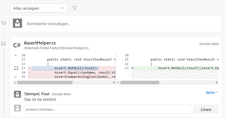Click the C# file type icon
This screenshot has width=225, height=118.
point(17,45)
